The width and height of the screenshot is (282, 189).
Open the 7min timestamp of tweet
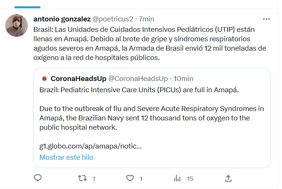pos(146,19)
